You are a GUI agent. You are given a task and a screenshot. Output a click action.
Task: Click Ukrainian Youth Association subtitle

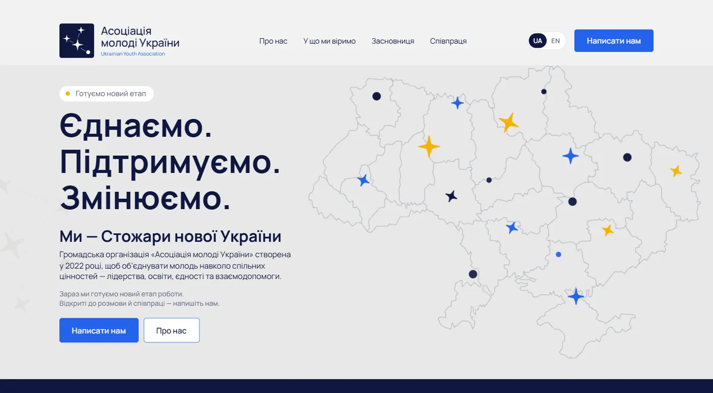tap(133, 54)
